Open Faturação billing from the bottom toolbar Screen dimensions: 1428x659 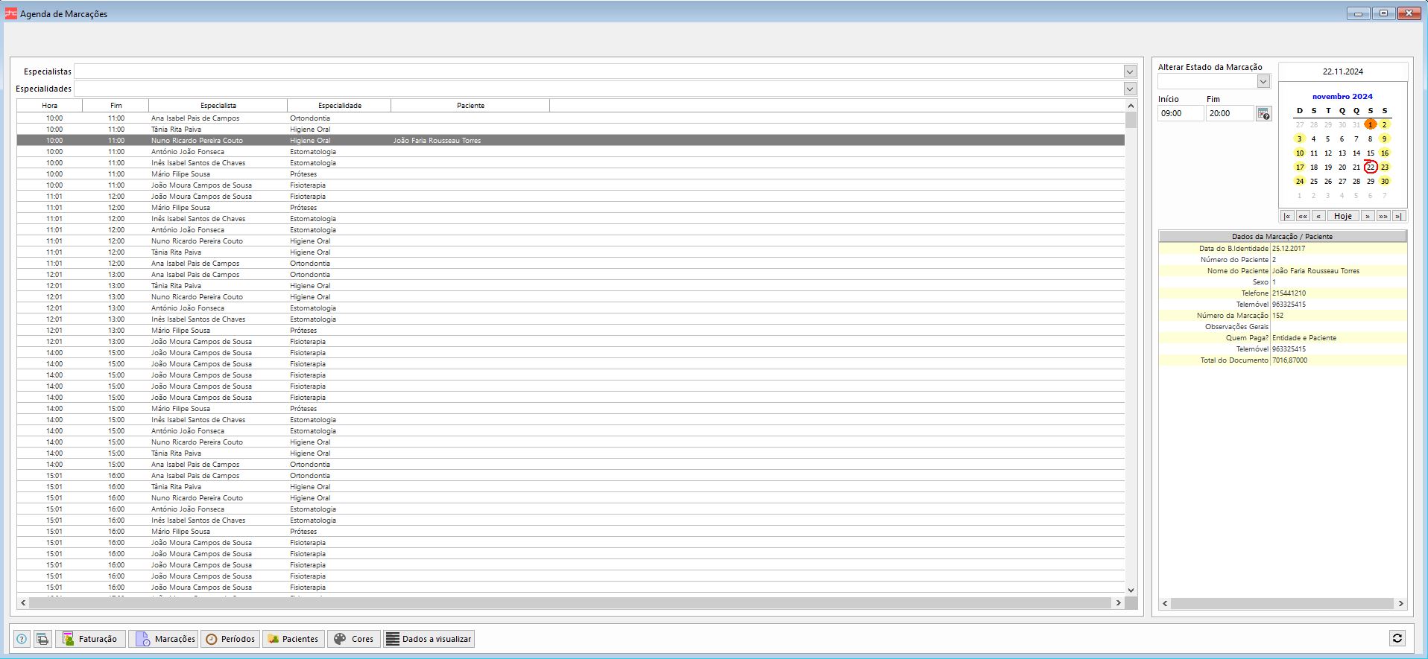click(x=90, y=639)
